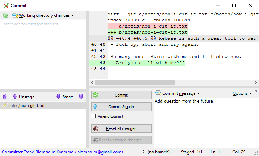This screenshot has height=156, width=259.
Task: Click the 'Staged 1/1' status text
Action: point(191,152)
